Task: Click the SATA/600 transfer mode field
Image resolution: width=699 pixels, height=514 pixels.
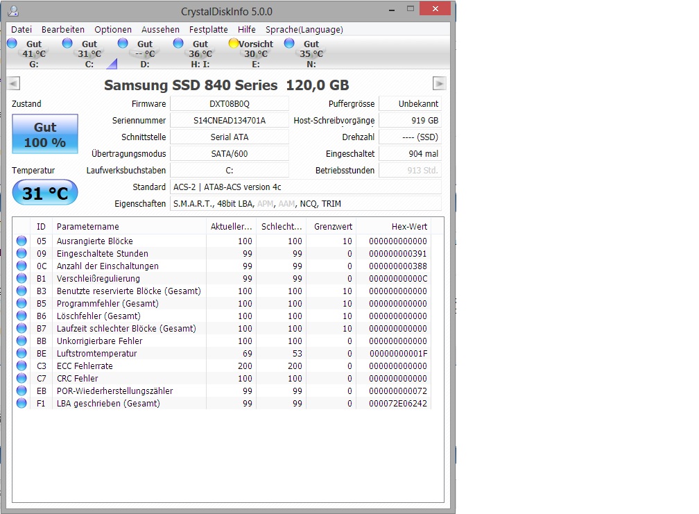Action: click(230, 154)
